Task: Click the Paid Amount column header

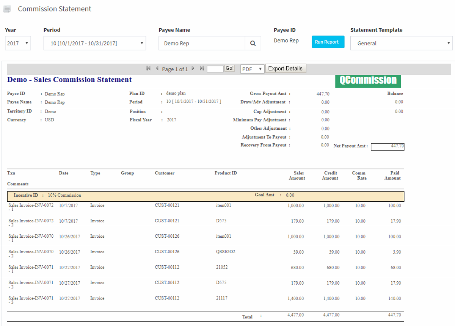Action: 392,176
